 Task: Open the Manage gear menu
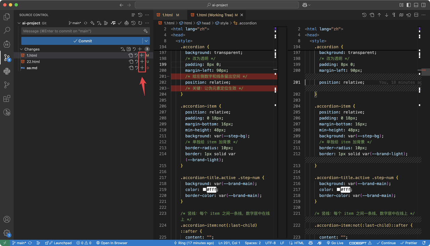click(7, 233)
